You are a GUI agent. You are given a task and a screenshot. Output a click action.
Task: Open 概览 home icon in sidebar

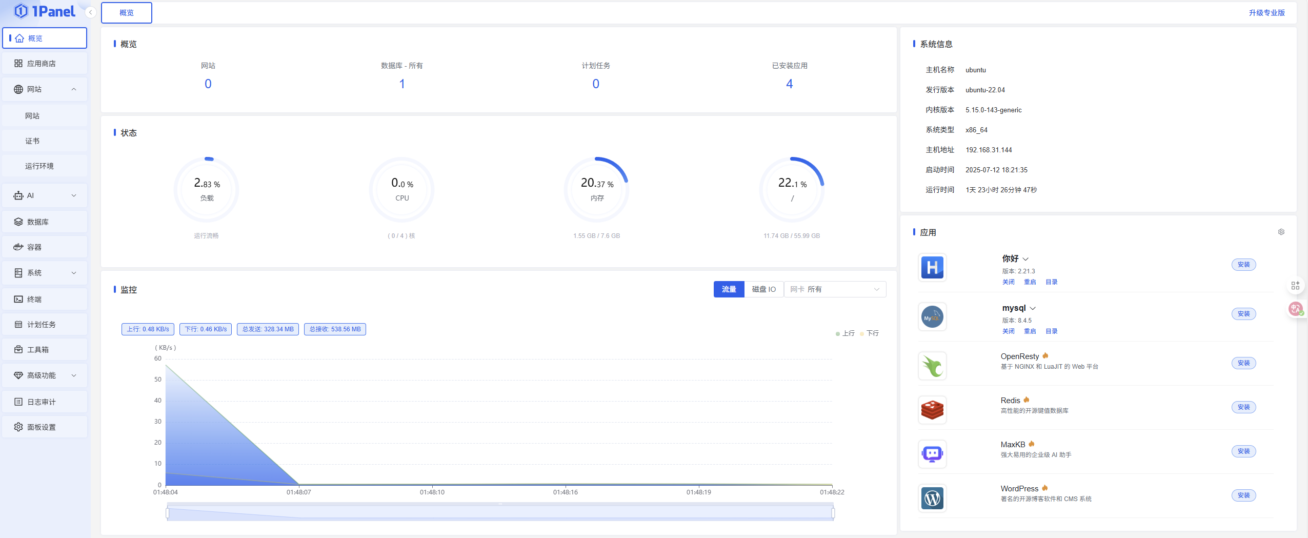click(19, 38)
